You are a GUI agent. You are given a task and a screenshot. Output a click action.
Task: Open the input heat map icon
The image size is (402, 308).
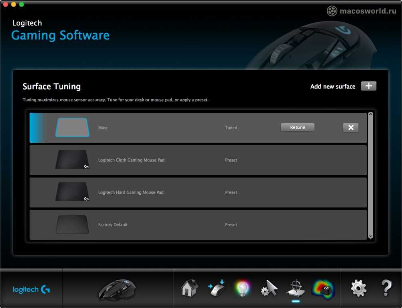323,288
